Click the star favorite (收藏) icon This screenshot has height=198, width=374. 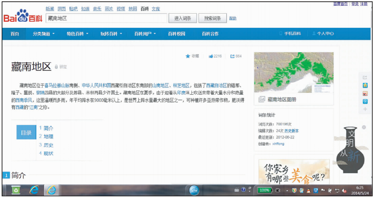[188, 56]
